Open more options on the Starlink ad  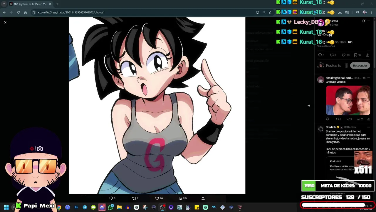click(369, 127)
